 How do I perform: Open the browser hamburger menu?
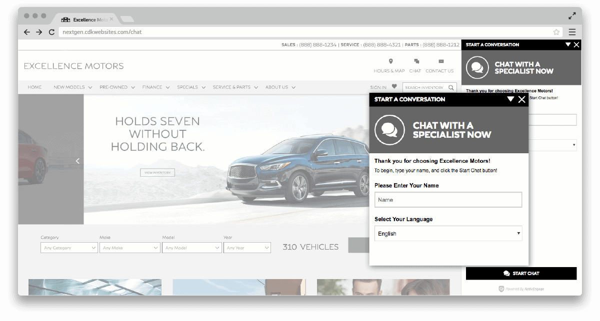[572, 32]
